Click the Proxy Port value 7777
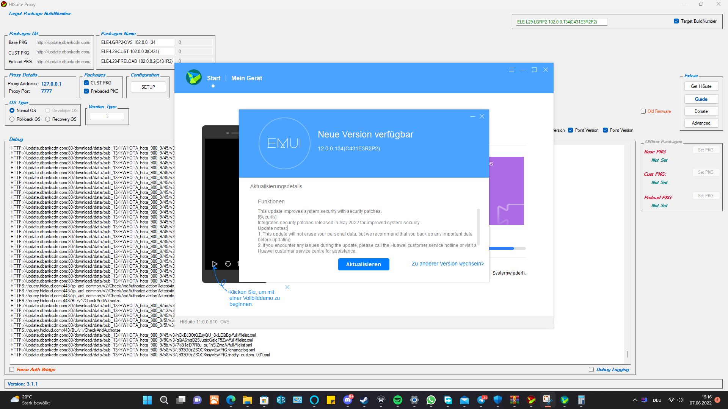The image size is (728, 409). click(x=46, y=91)
